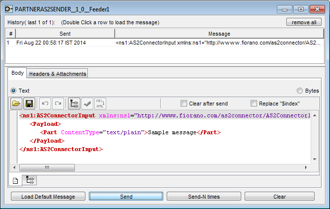The image size is (330, 209).
Task: Switch to tree view icon below the editor
Action: click(29, 180)
